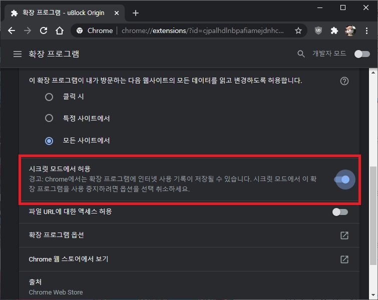Open the hamburger menu beside 확장 프로그램
This screenshot has width=378, height=300.
point(18,54)
